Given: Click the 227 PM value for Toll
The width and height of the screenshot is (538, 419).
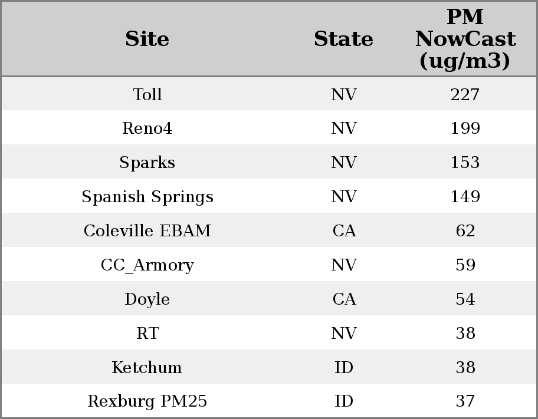Looking at the screenshot, I should 465,94.
